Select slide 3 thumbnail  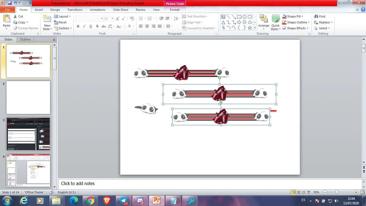(28, 134)
